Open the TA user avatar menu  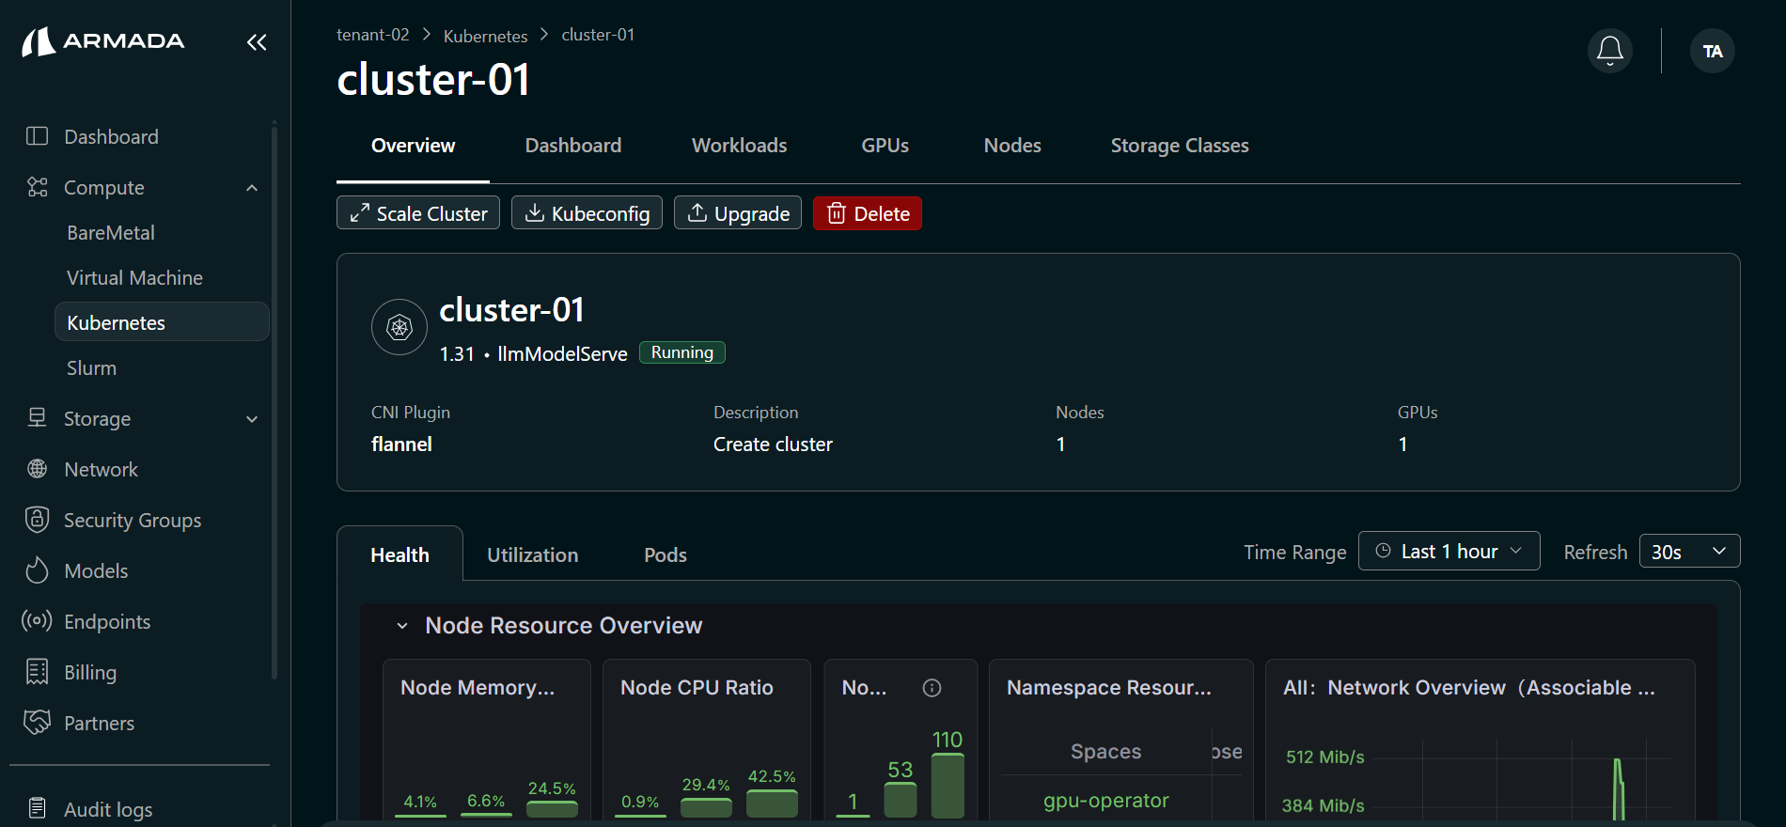coord(1712,51)
